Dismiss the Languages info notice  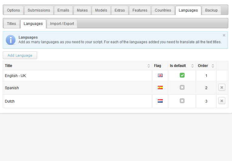coord(224,35)
